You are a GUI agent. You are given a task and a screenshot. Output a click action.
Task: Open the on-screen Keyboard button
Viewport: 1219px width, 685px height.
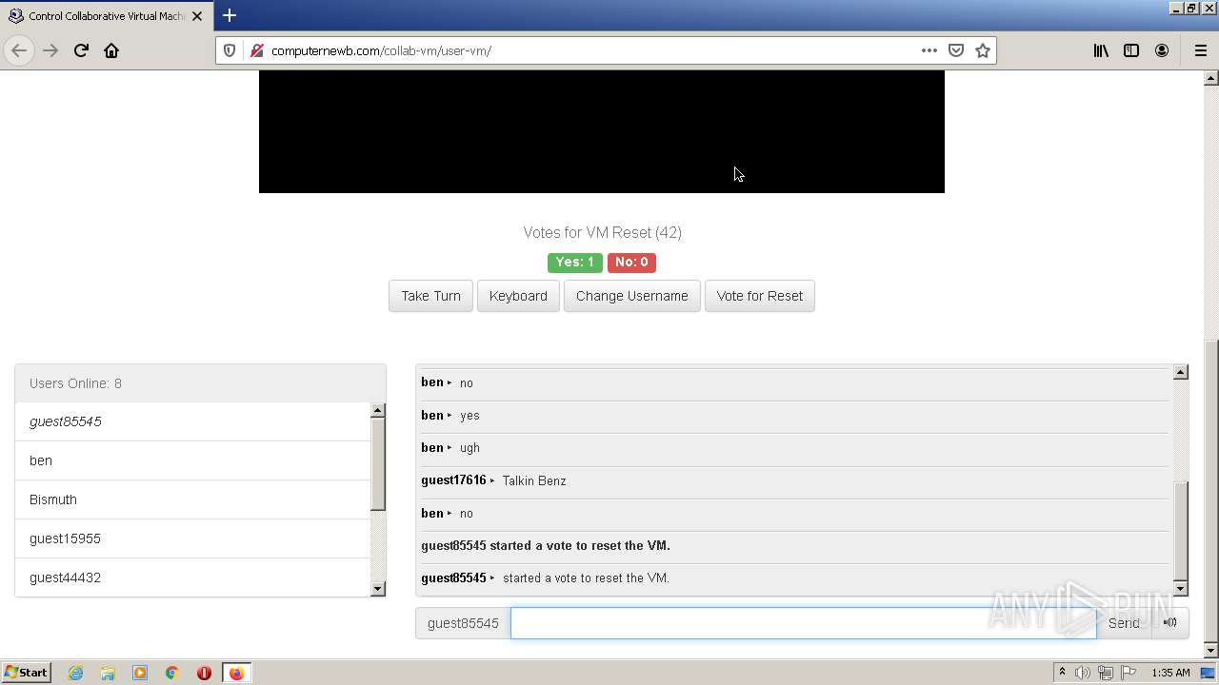coord(518,296)
